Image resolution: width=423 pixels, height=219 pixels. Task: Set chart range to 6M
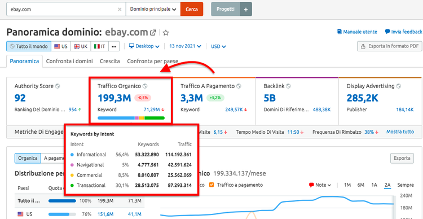click(361, 185)
